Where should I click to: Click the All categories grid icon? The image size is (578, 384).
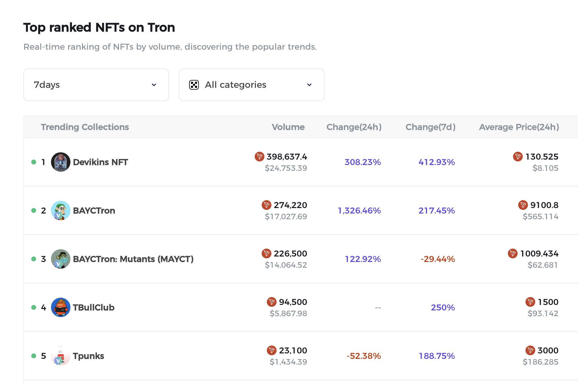[194, 85]
